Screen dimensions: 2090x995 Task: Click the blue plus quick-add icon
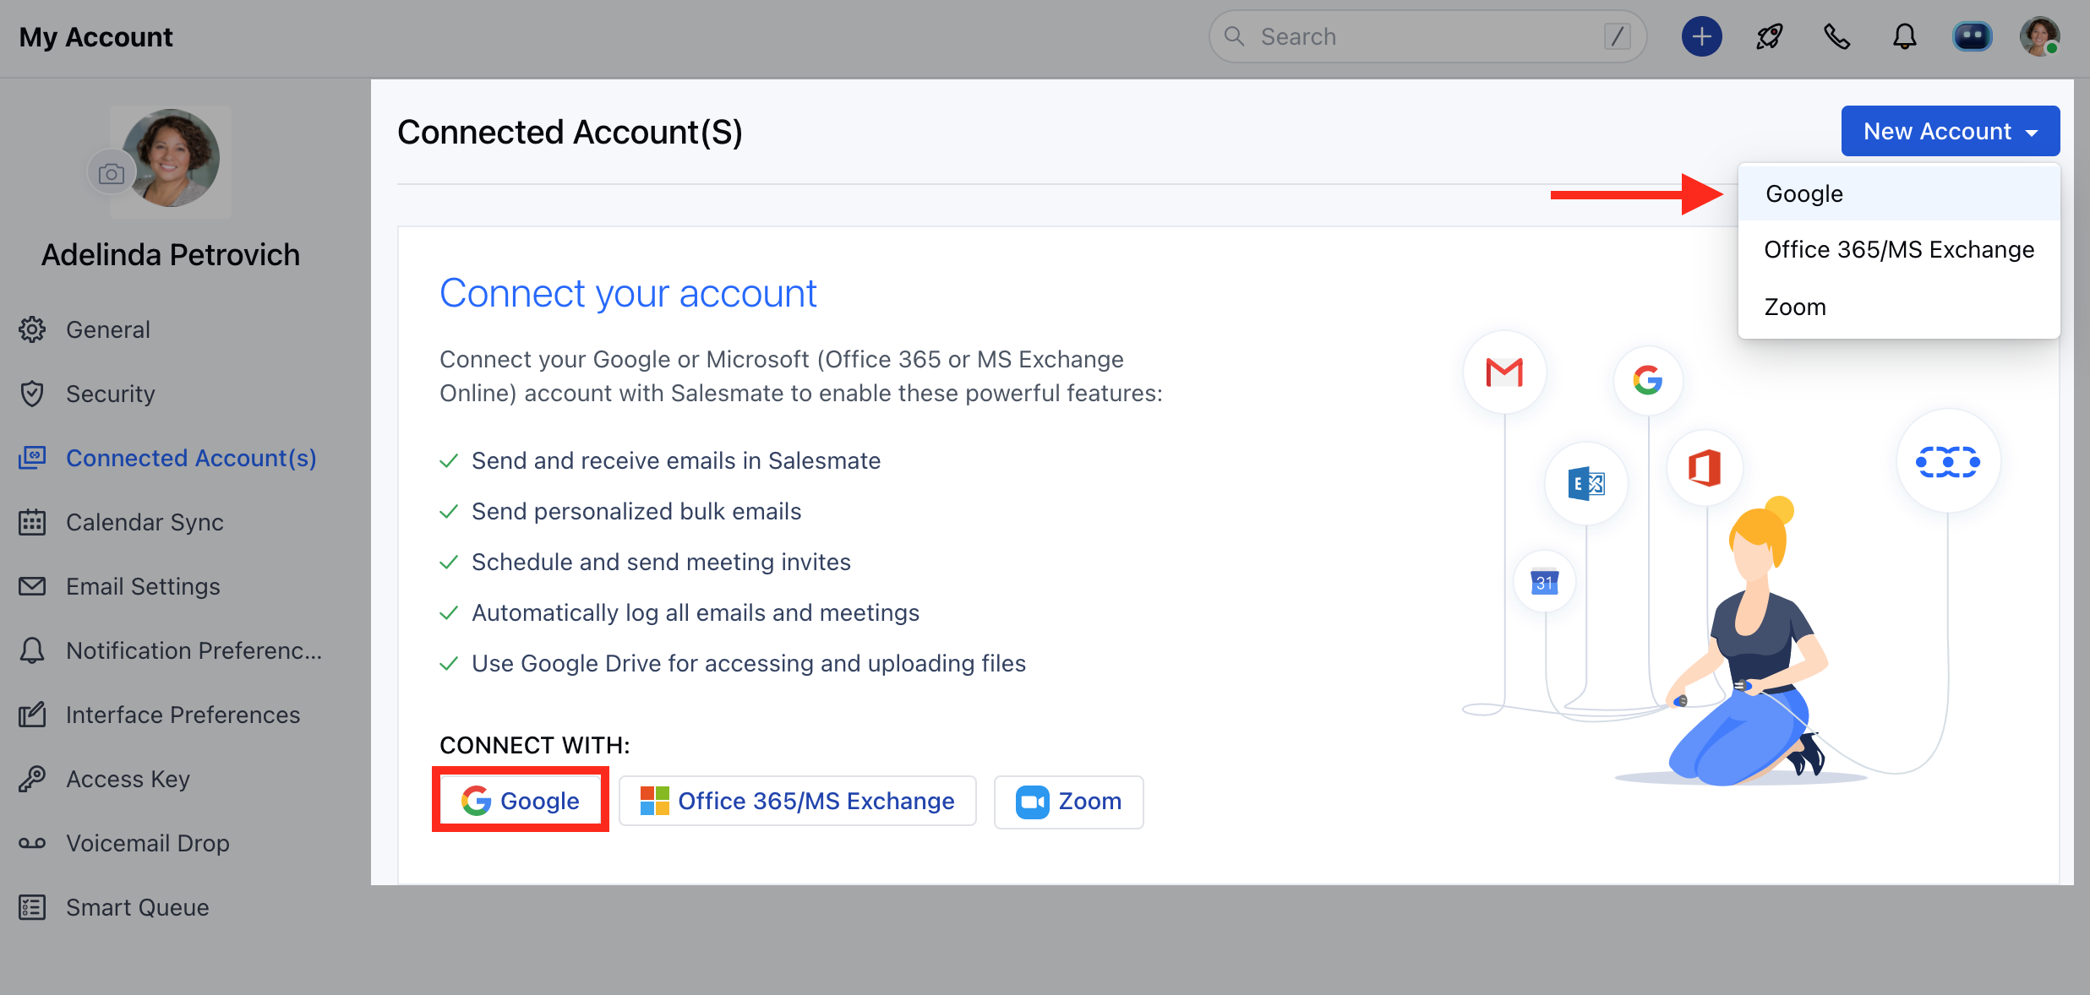point(1701,37)
